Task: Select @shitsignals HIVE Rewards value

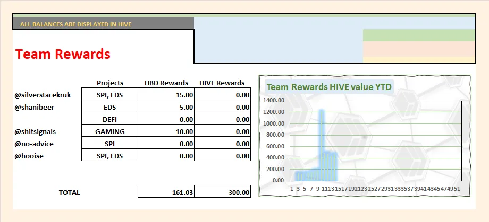Action: click(x=222, y=130)
